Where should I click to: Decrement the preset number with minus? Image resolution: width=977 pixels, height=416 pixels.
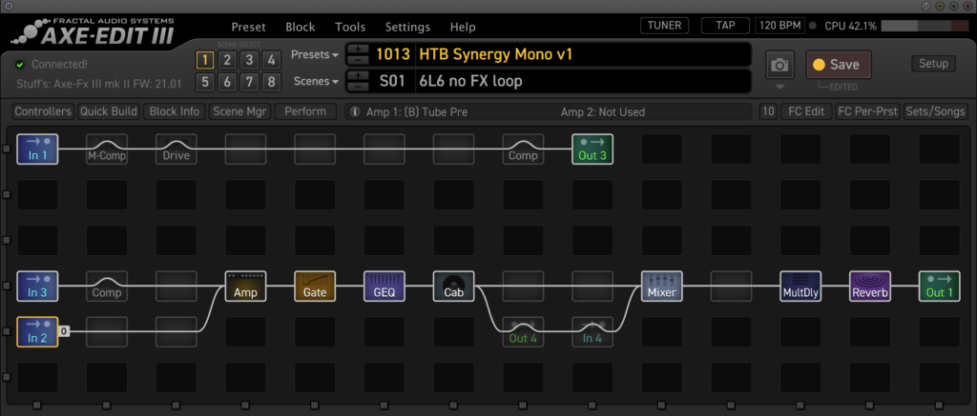358,60
